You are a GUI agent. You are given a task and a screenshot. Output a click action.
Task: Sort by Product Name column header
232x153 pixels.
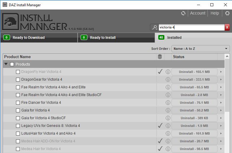pyautogui.click(x=79, y=57)
